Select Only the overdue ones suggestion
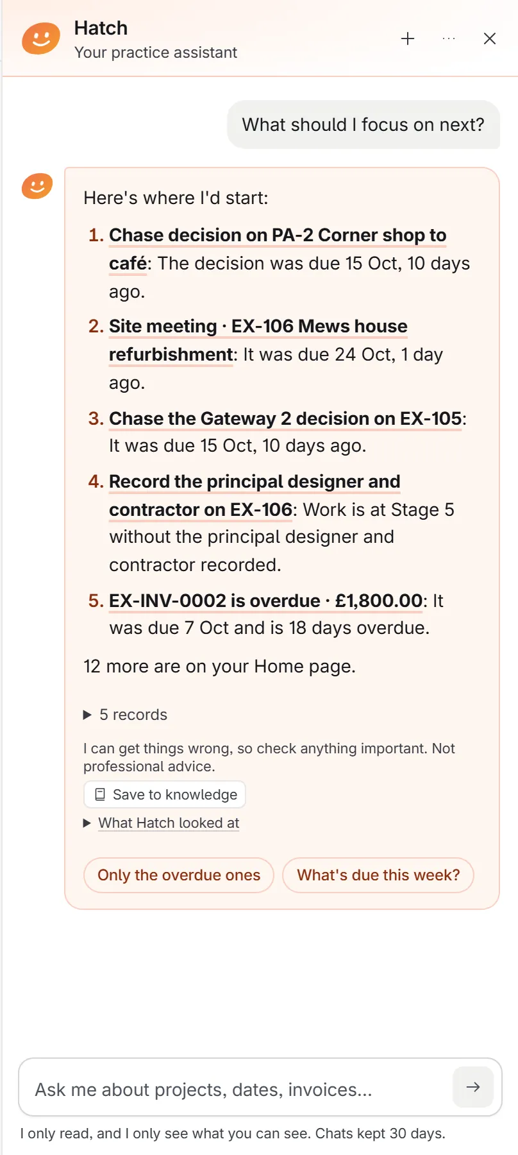518x1155 pixels. tap(179, 875)
